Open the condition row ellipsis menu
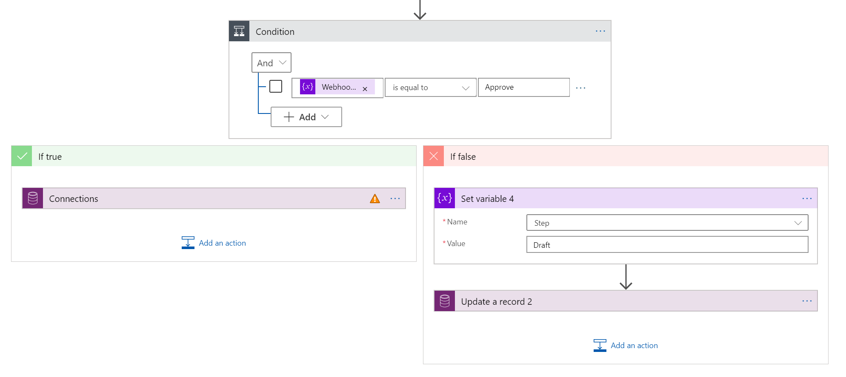This screenshot has height=377, width=846. [x=580, y=88]
